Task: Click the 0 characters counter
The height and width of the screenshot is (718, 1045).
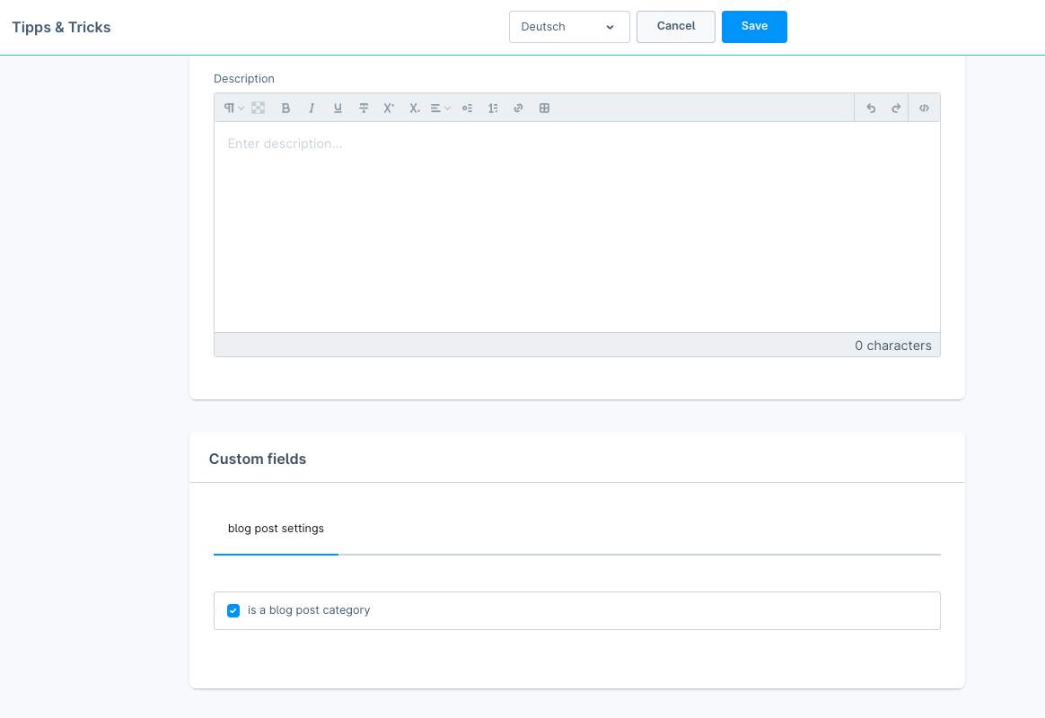Action: click(893, 346)
